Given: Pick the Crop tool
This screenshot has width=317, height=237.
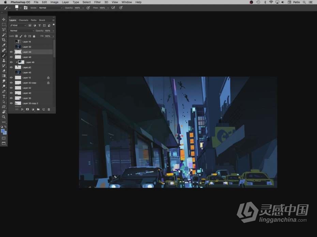Looking at the screenshot, I should tap(4, 40).
